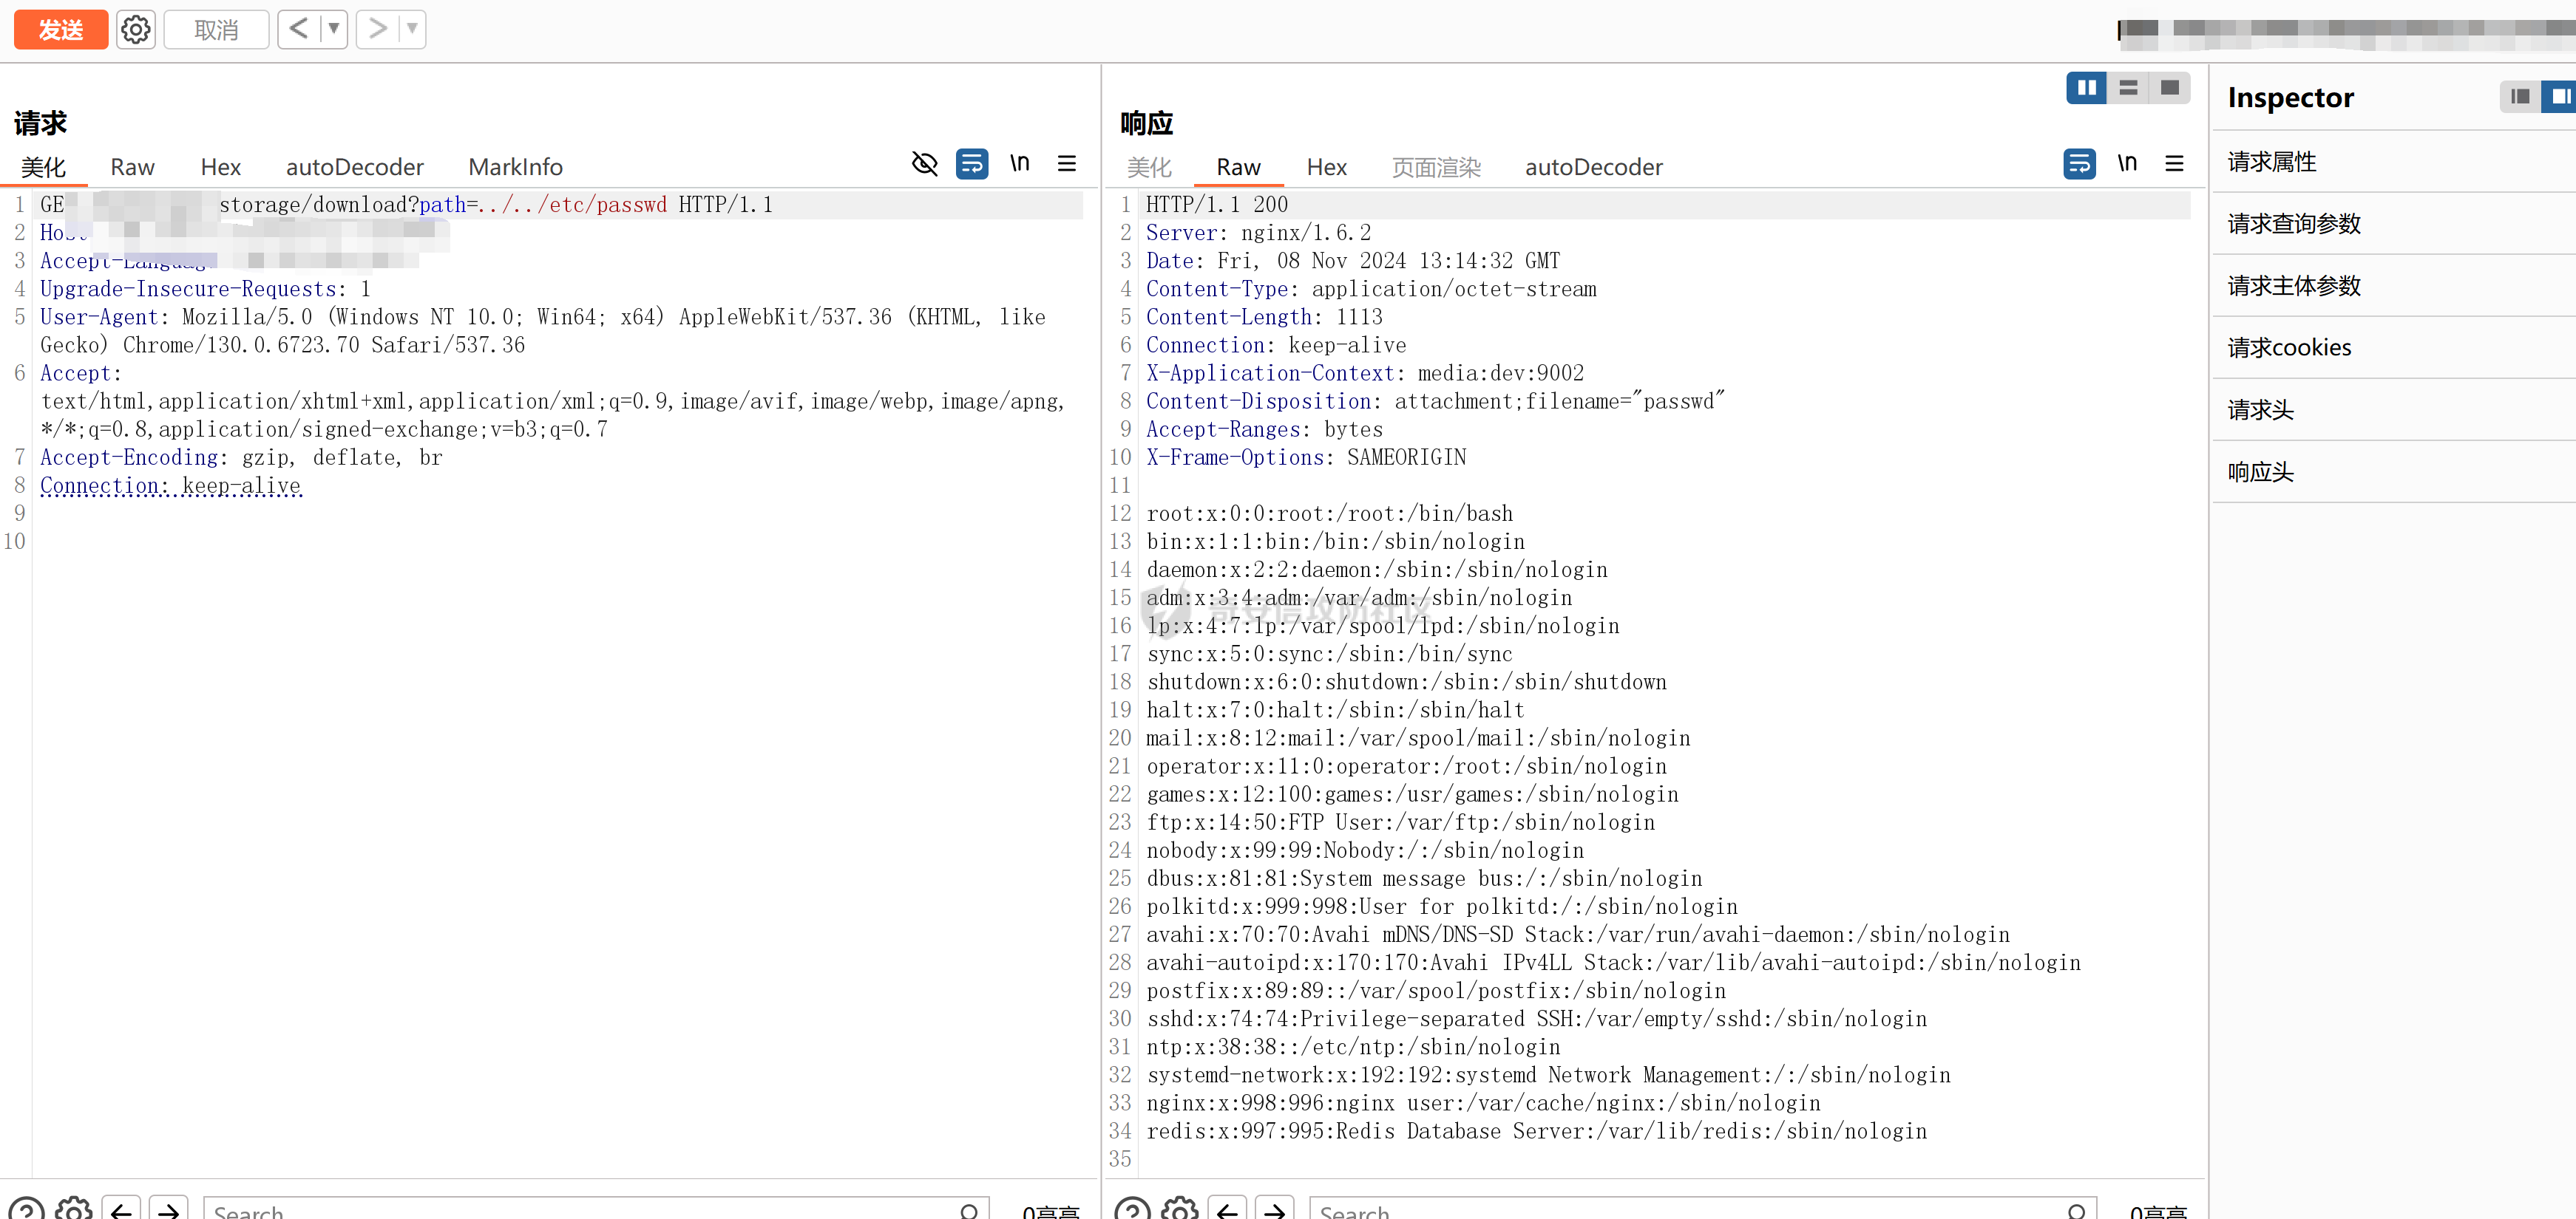This screenshot has height=1219, width=2576.
Task: Click the orange 发送 send button
Action: (x=60, y=30)
